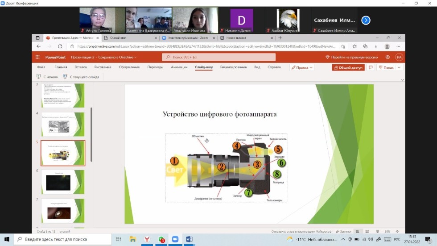Open the comments pane icon
Viewport: 437px width, 246px height.
point(371,67)
